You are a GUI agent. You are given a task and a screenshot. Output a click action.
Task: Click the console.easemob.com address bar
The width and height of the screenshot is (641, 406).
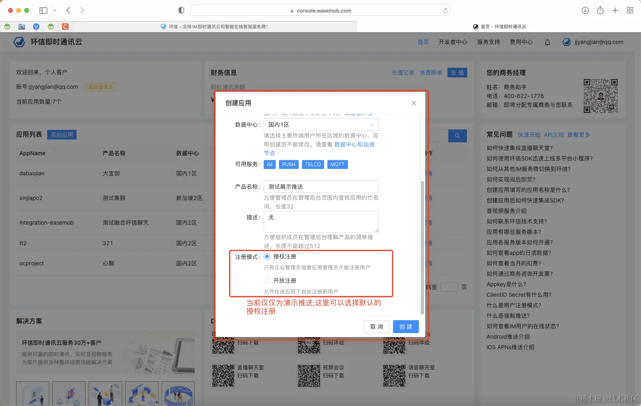point(320,10)
